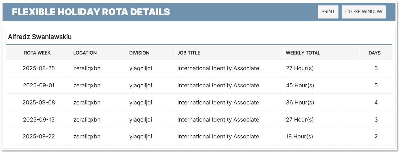Click the ROTA WEEK column header
Image resolution: width=400 pixels, height=153 pixels.
click(x=38, y=53)
